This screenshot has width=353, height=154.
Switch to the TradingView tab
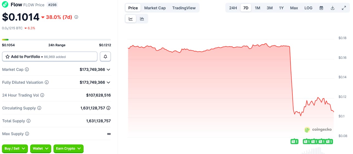point(184,8)
